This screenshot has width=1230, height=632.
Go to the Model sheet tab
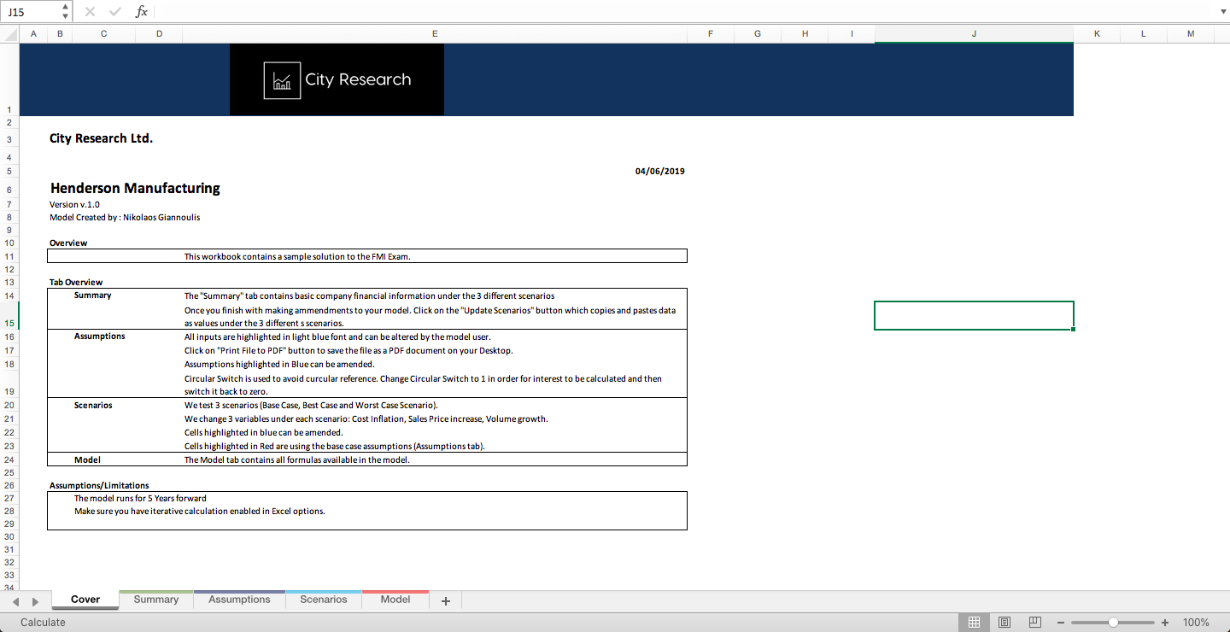click(395, 600)
